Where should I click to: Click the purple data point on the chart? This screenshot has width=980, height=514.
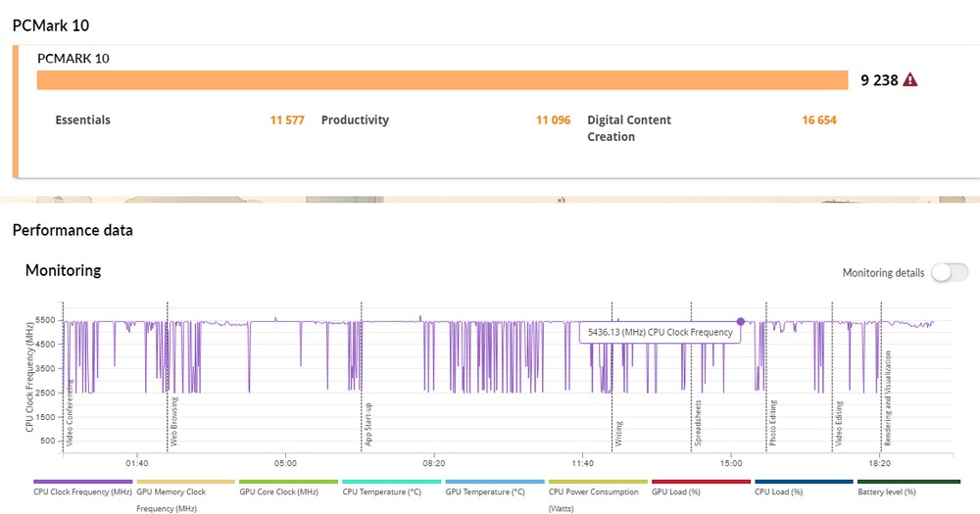(741, 322)
